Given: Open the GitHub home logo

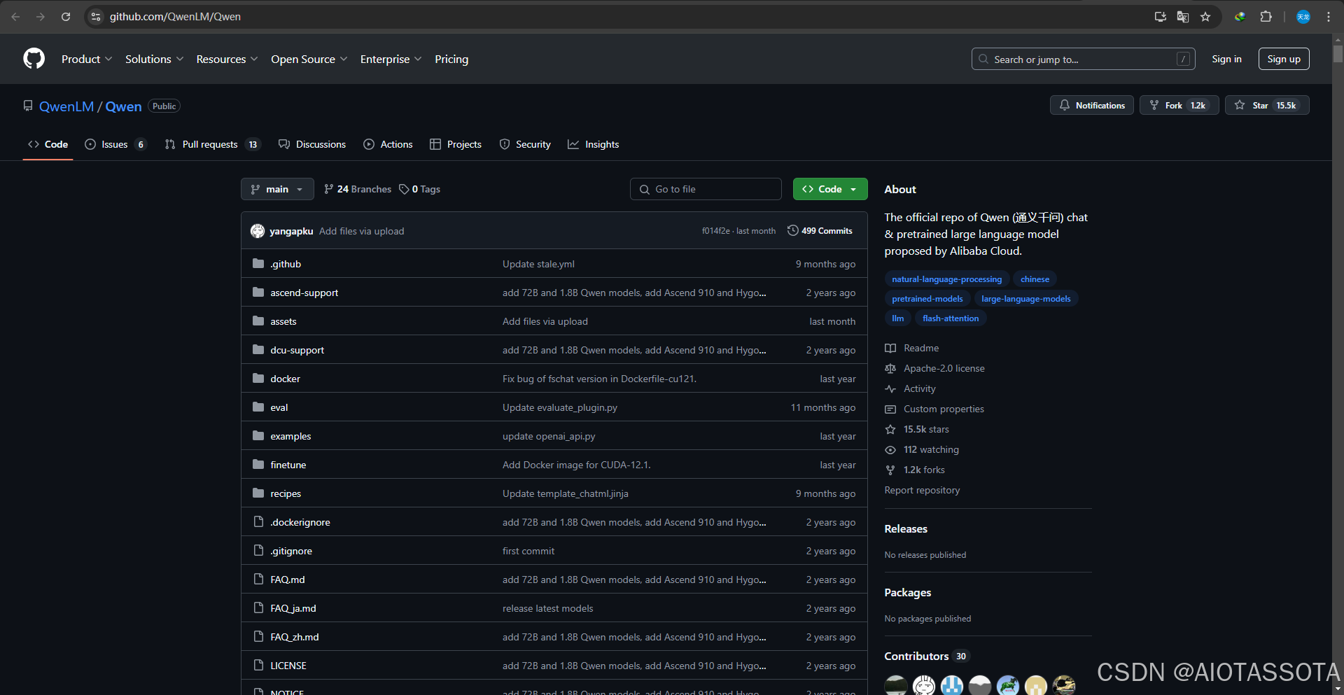Looking at the screenshot, I should pyautogui.click(x=34, y=59).
